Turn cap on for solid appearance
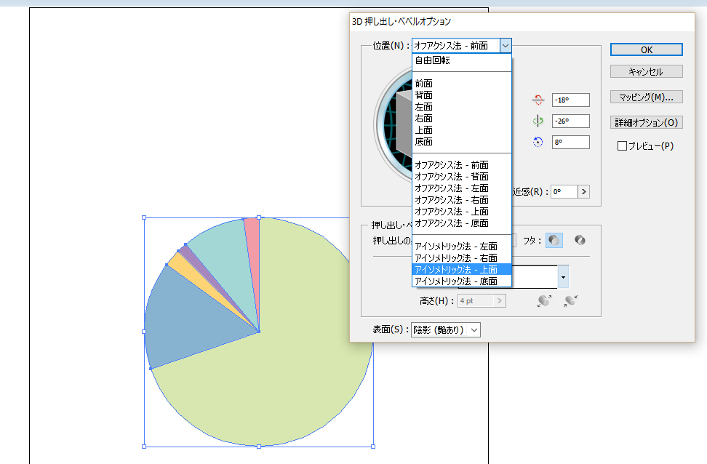707x464 pixels. click(555, 240)
